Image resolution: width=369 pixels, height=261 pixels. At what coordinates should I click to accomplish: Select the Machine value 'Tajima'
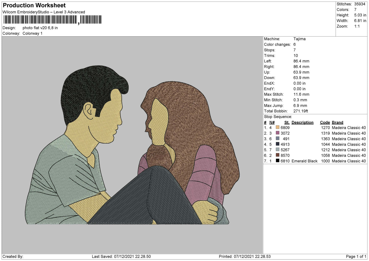[299, 39]
